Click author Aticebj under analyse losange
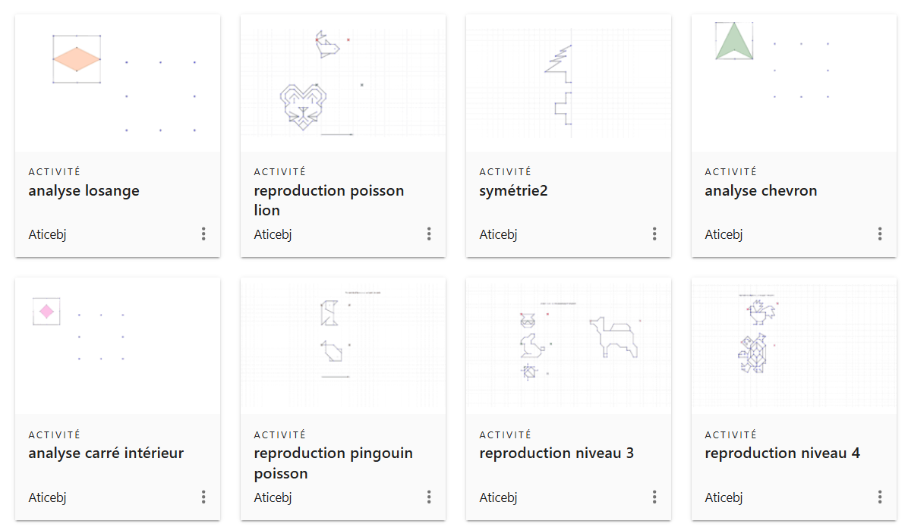 47,234
